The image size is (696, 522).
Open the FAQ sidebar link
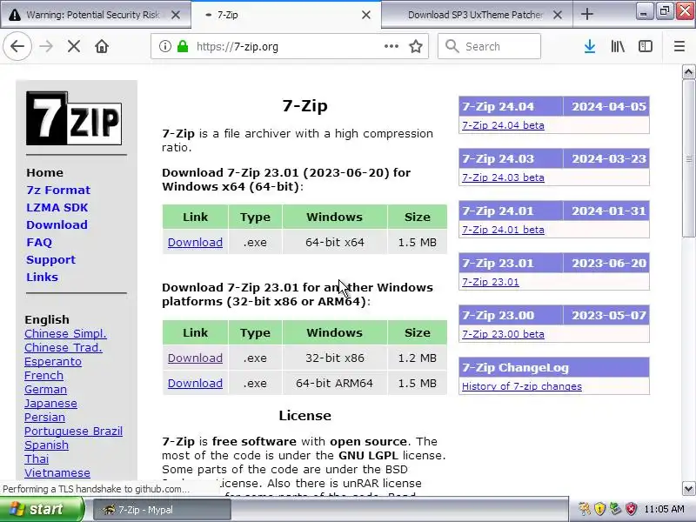click(39, 243)
